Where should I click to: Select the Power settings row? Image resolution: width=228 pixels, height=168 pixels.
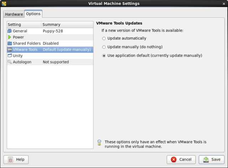click(50, 37)
